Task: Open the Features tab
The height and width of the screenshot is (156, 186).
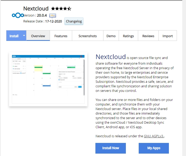Action: (x=61, y=36)
